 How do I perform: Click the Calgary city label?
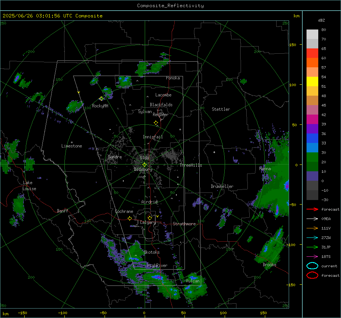pos(148,222)
